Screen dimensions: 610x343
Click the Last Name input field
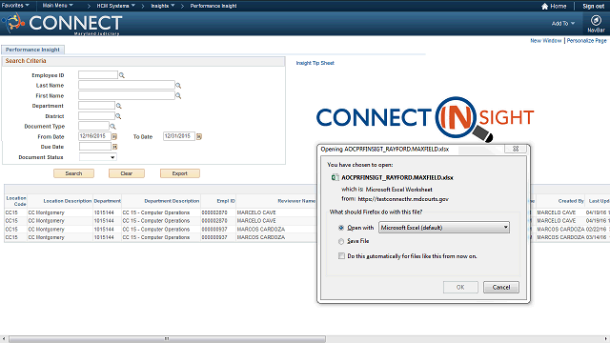pyautogui.click(x=127, y=85)
